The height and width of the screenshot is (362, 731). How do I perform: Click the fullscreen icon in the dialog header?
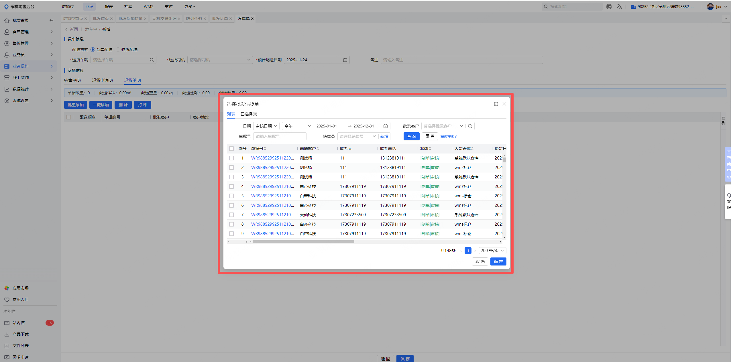(x=496, y=104)
